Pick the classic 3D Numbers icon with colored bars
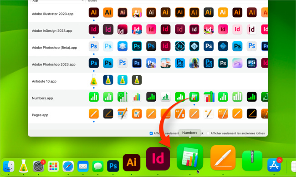296x177 pixels. pyautogui.click(x=209, y=97)
